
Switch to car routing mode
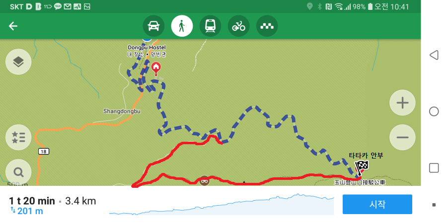pos(153,26)
